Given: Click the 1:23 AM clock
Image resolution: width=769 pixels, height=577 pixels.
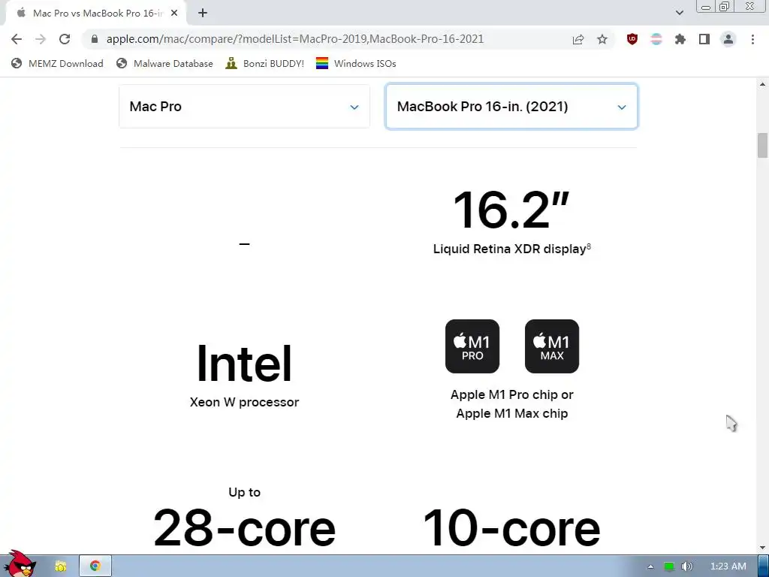Looking at the screenshot, I should (x=728, y=566).
